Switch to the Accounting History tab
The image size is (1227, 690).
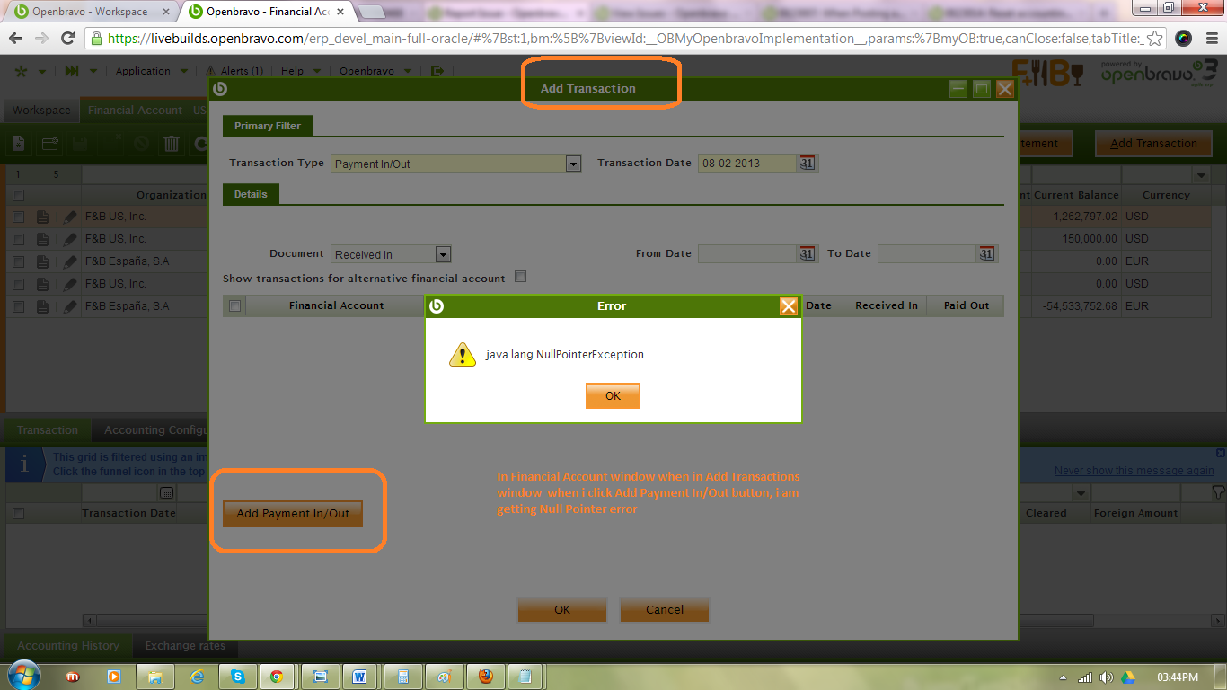pos(68,646)
